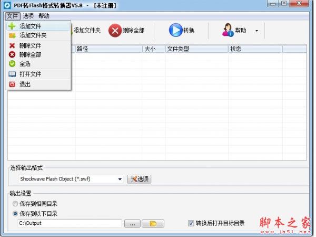Click the folder icon beside 添加文件夹 menu entry
The image size is (316, 237).
click(12, 36)
